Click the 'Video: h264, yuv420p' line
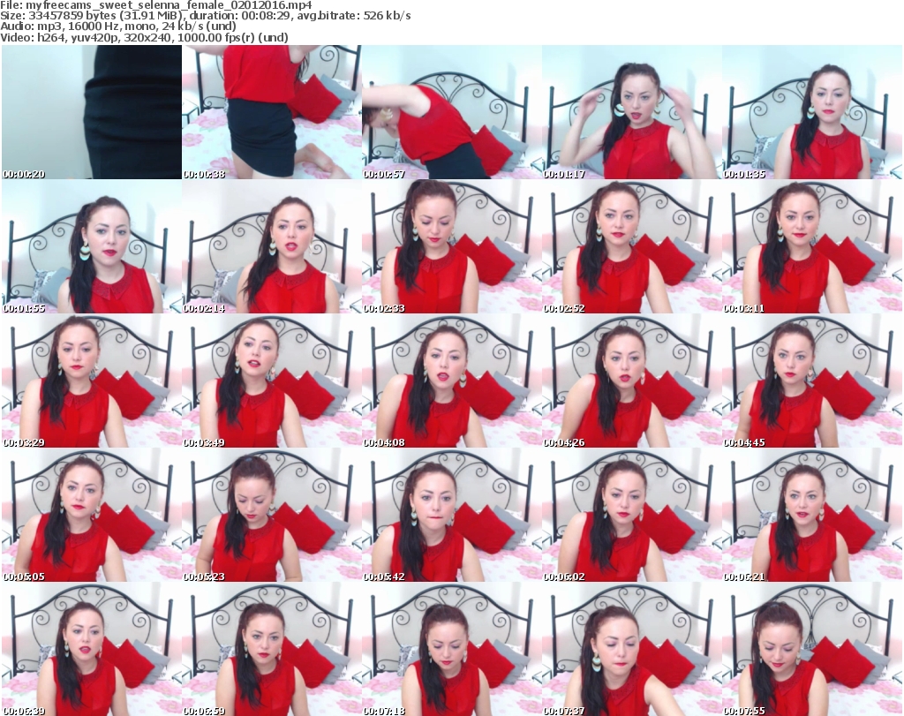The image size is (904, 716). [144, 37]
